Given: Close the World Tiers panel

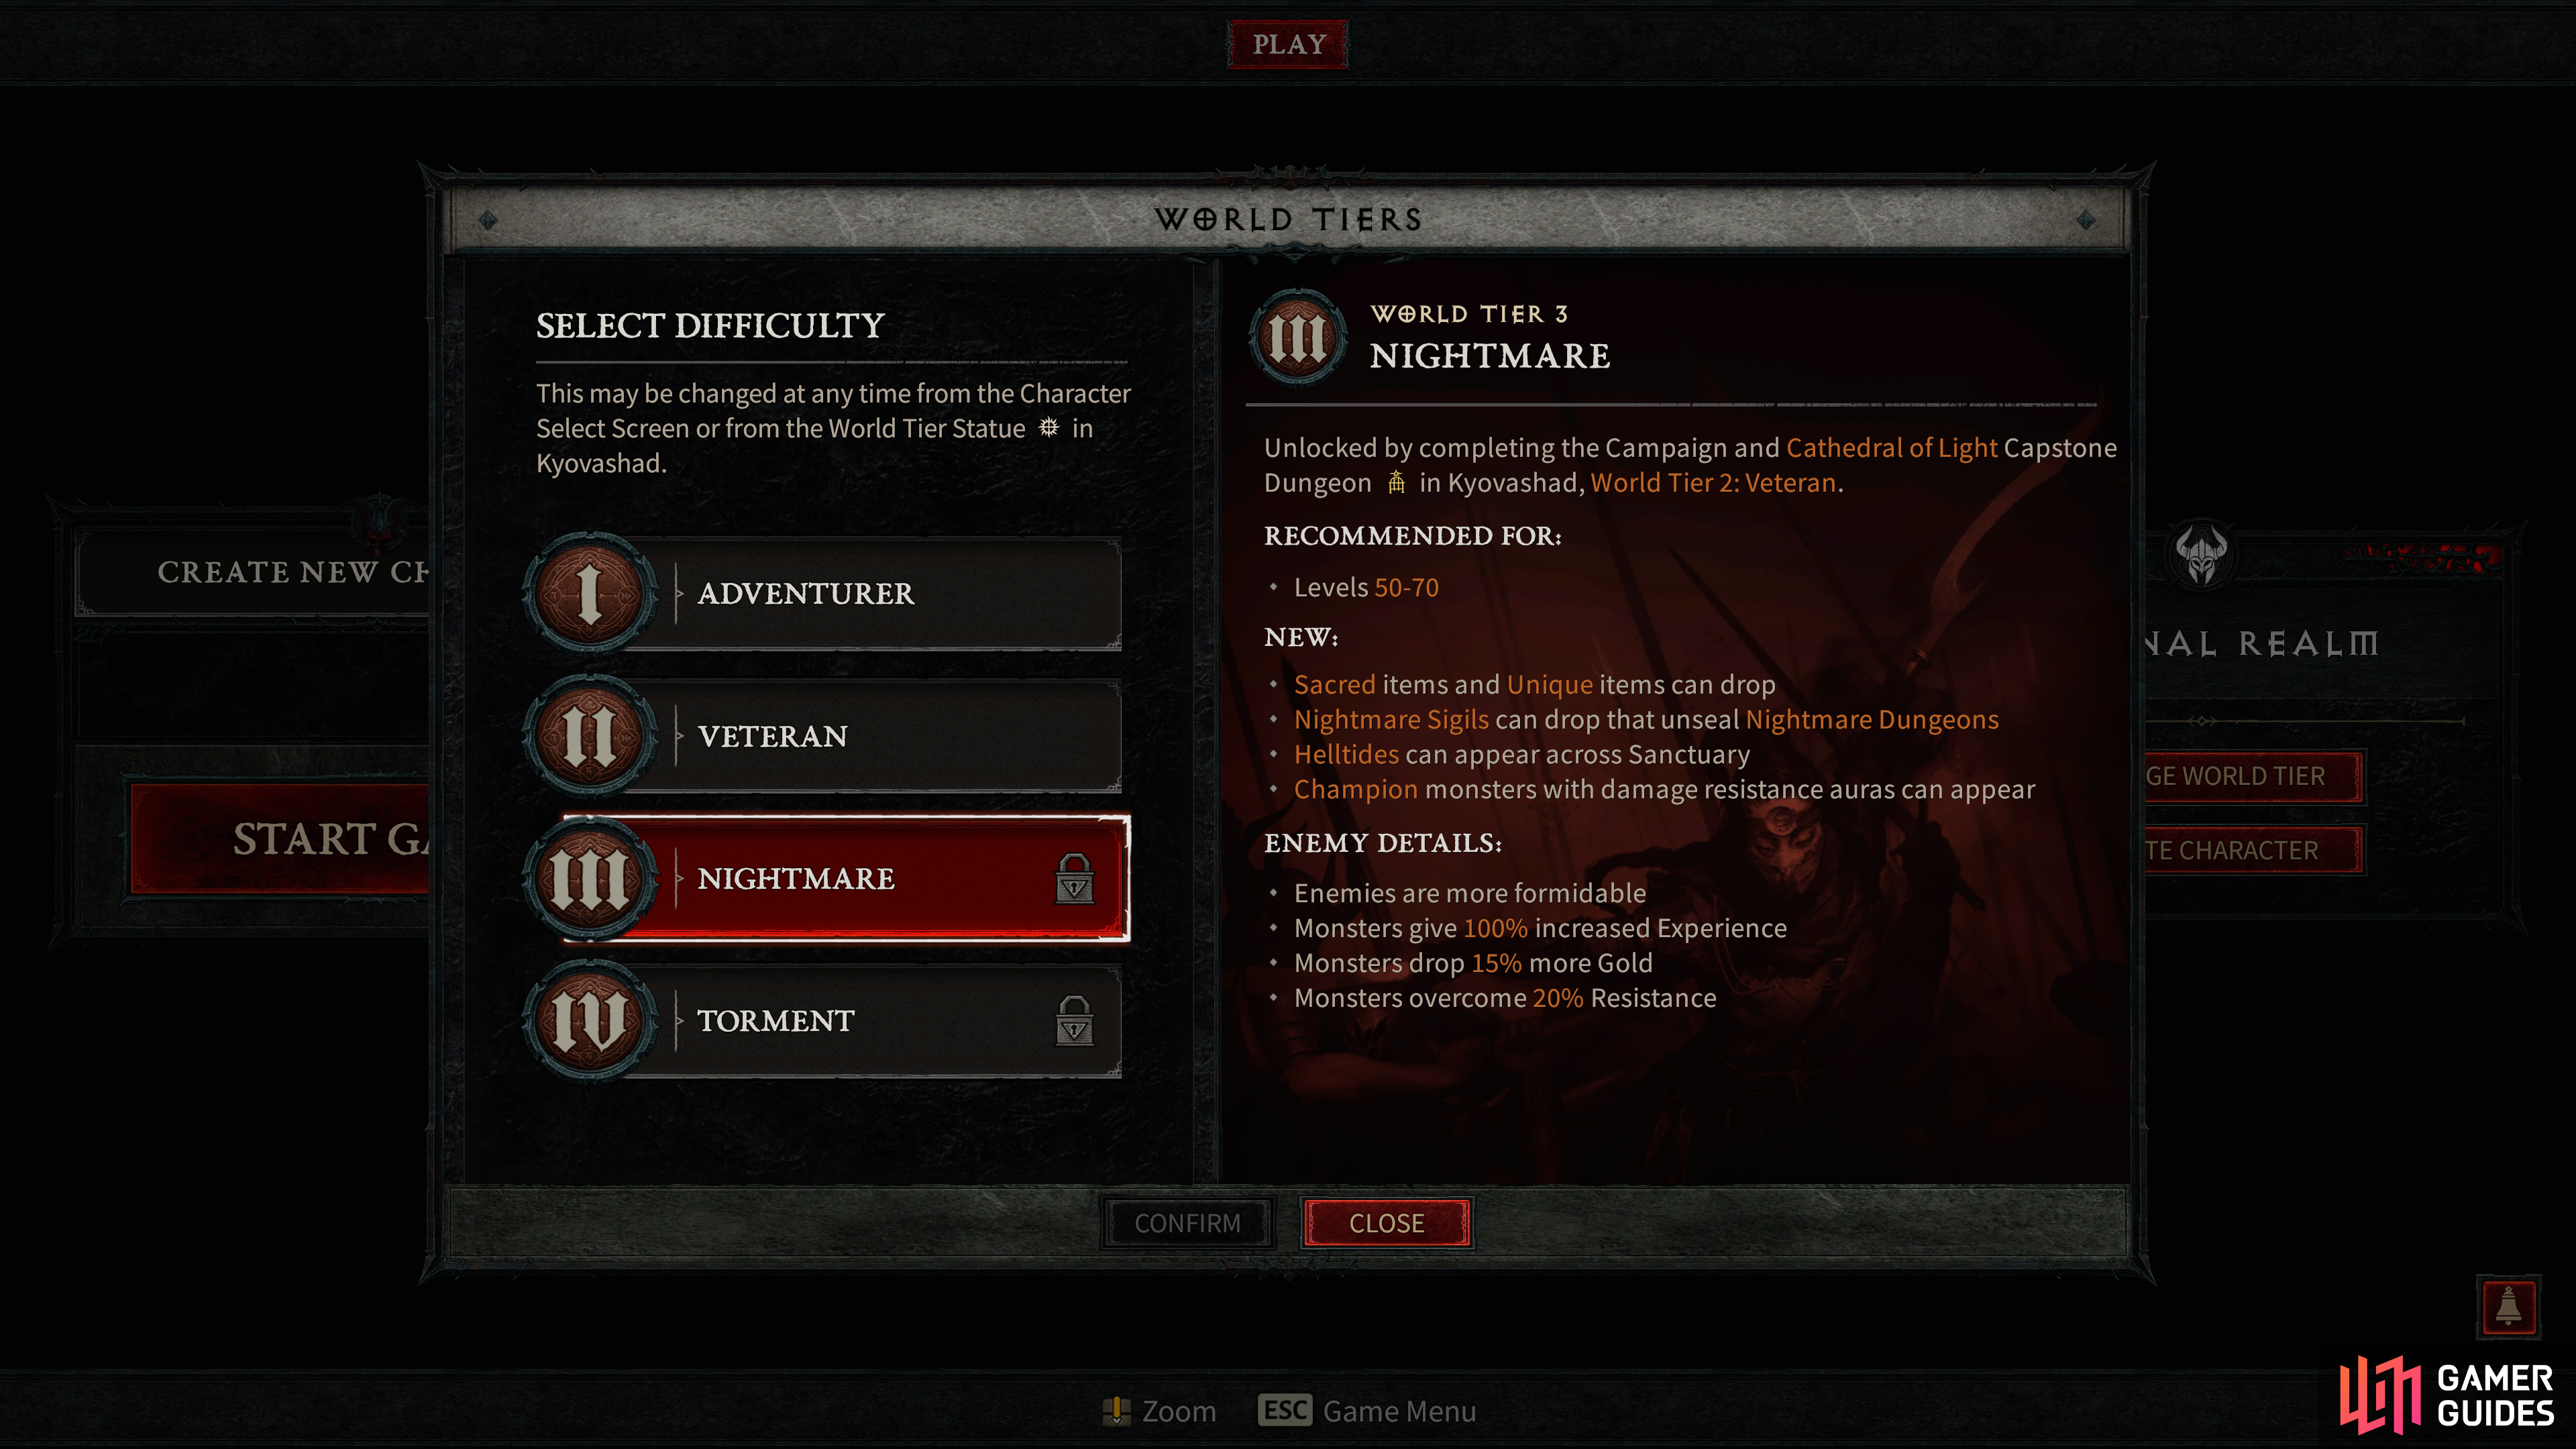Looking at the screenshot, I should click(x=1385, y=1222).
